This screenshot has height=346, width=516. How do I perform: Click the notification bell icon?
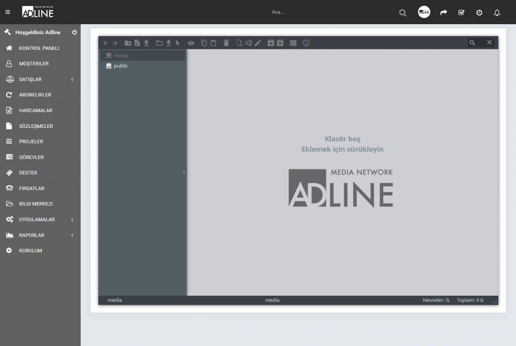pos(497,13)
